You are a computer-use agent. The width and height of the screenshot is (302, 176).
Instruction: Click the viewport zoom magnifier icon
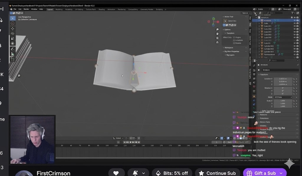click(217, 29)
